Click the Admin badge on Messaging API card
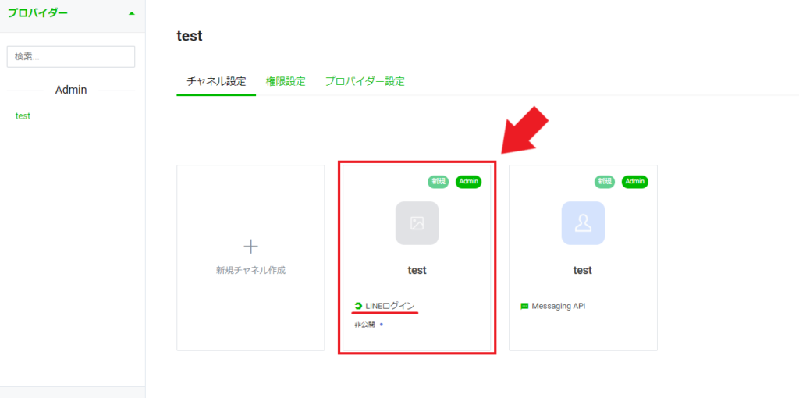 (635, 182)
